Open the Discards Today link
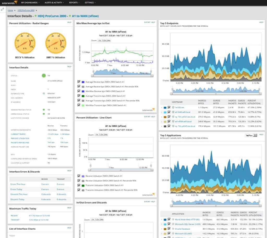This screenshot has height=238, width=267. (x=17, y=199)
